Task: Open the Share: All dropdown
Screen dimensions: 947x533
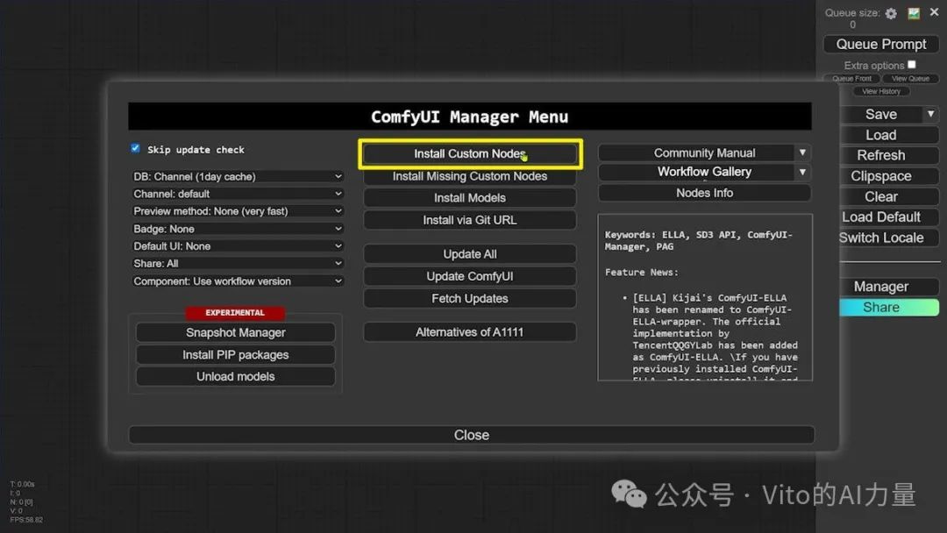Action: [238, 264]
